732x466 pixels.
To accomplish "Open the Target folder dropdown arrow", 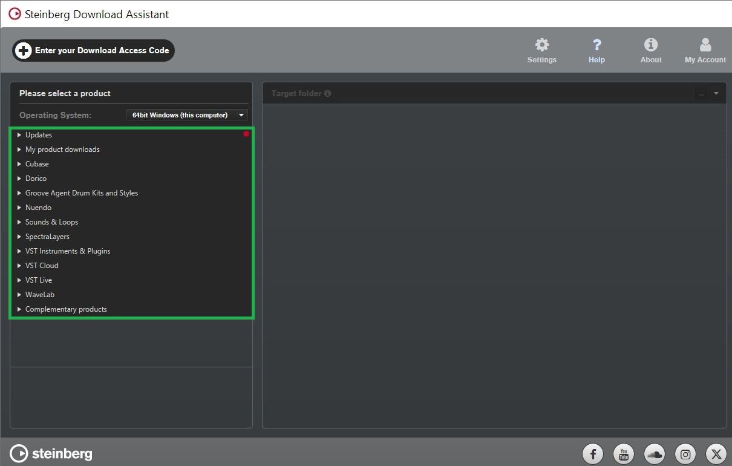I will coord(716,93).
